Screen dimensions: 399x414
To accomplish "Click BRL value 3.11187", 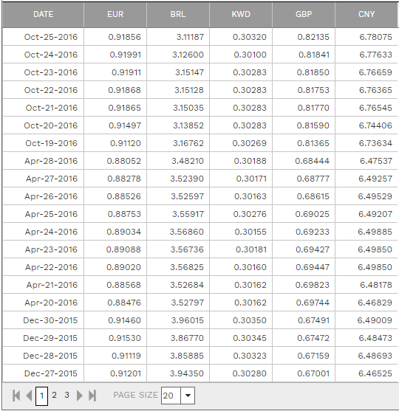I will tap(190, 37).
